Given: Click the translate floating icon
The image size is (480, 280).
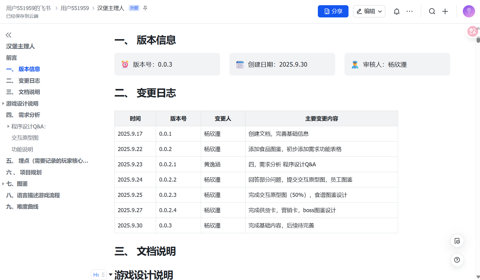Looking at the screenshot, I should tap(472, 31).
